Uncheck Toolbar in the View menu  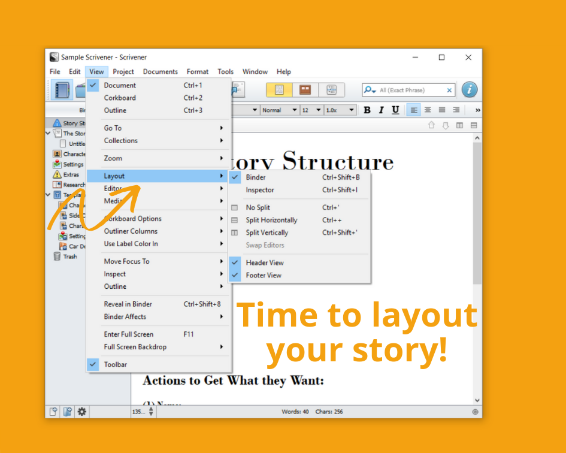(159, 364)
